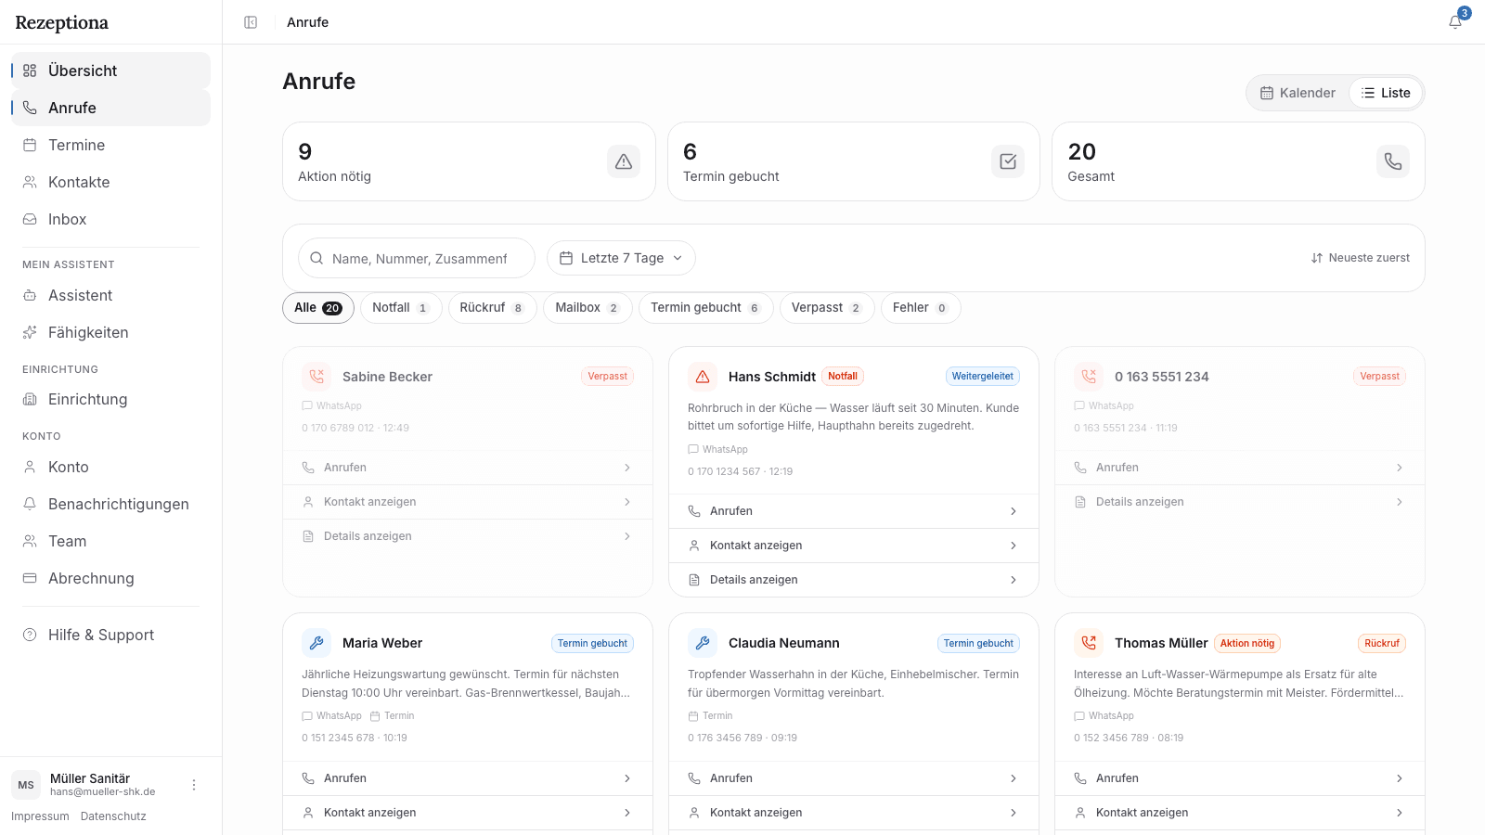Switch to Liste view
This screenshot has width=1485, height=835.
point(1386,93)
